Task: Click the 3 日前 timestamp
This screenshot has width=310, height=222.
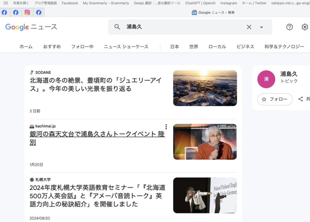Action: 35,111
